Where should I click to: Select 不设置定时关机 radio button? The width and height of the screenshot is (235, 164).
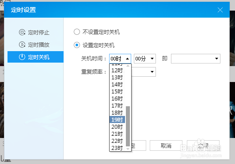pyautogui.click(x=77, y=32)
